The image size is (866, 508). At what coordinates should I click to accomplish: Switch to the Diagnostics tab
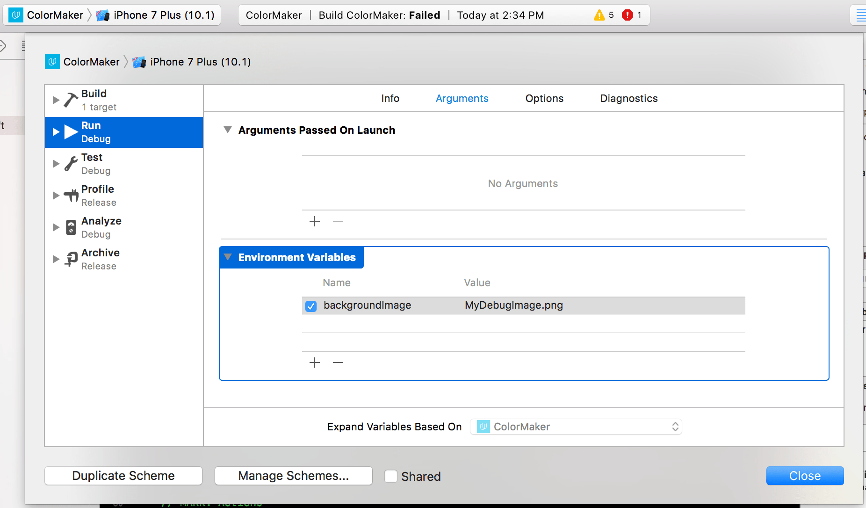click(x=628, y=98)
